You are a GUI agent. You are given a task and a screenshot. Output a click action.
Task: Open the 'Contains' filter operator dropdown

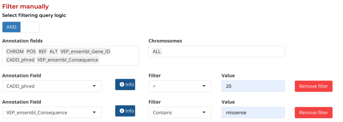(180, 113)
